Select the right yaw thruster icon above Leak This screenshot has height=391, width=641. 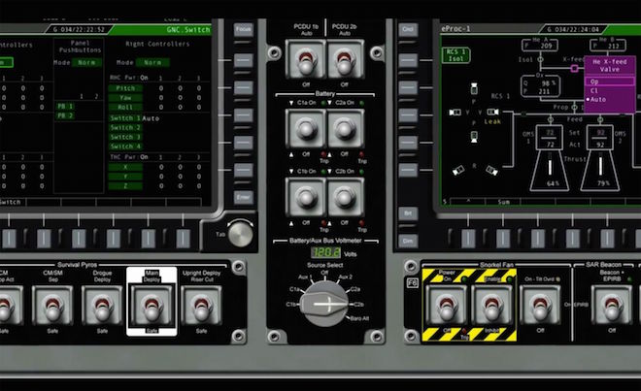pyautogui.click(x=492, y=112)
